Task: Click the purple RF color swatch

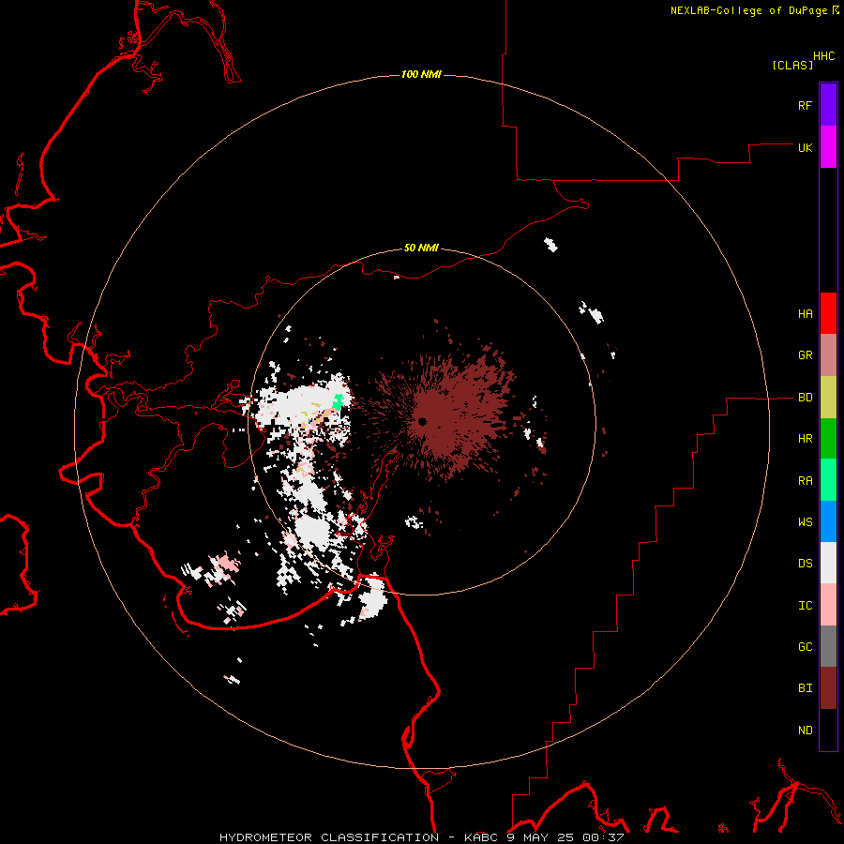Action: pos(828,105)
